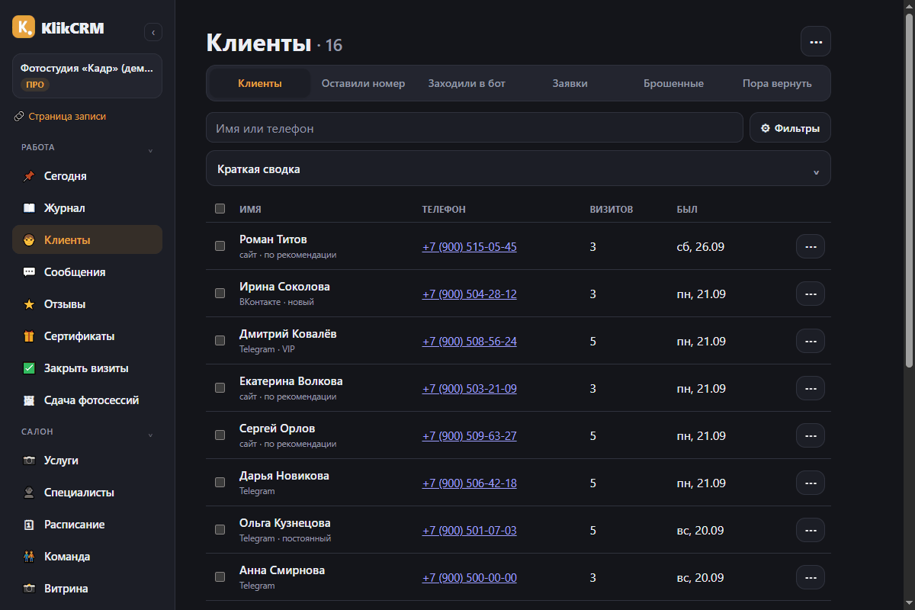Open actions menu for Ольга Кузнецова
Viewport: 915px width, 610px height.
[x=811, y=531]
